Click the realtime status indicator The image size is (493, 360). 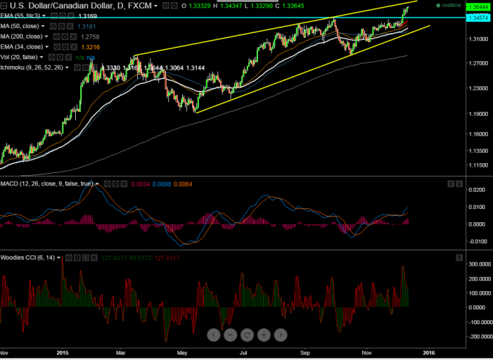(x=449, y=6)
